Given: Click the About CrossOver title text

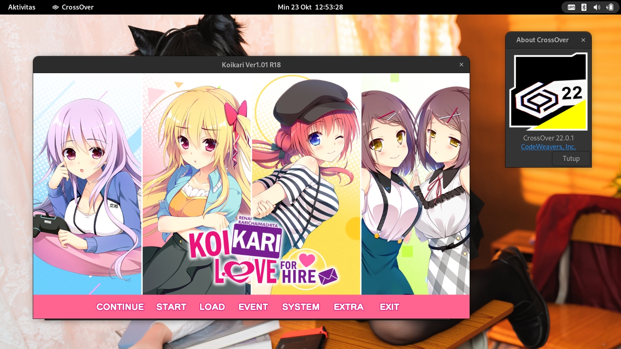Looking at the screenshot, I should pyautogui.click(x=542, y=40).
